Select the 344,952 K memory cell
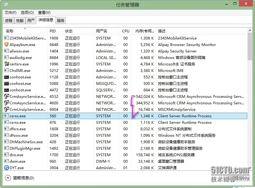This screenshot has width=255, height=188. tap(145, 103)
